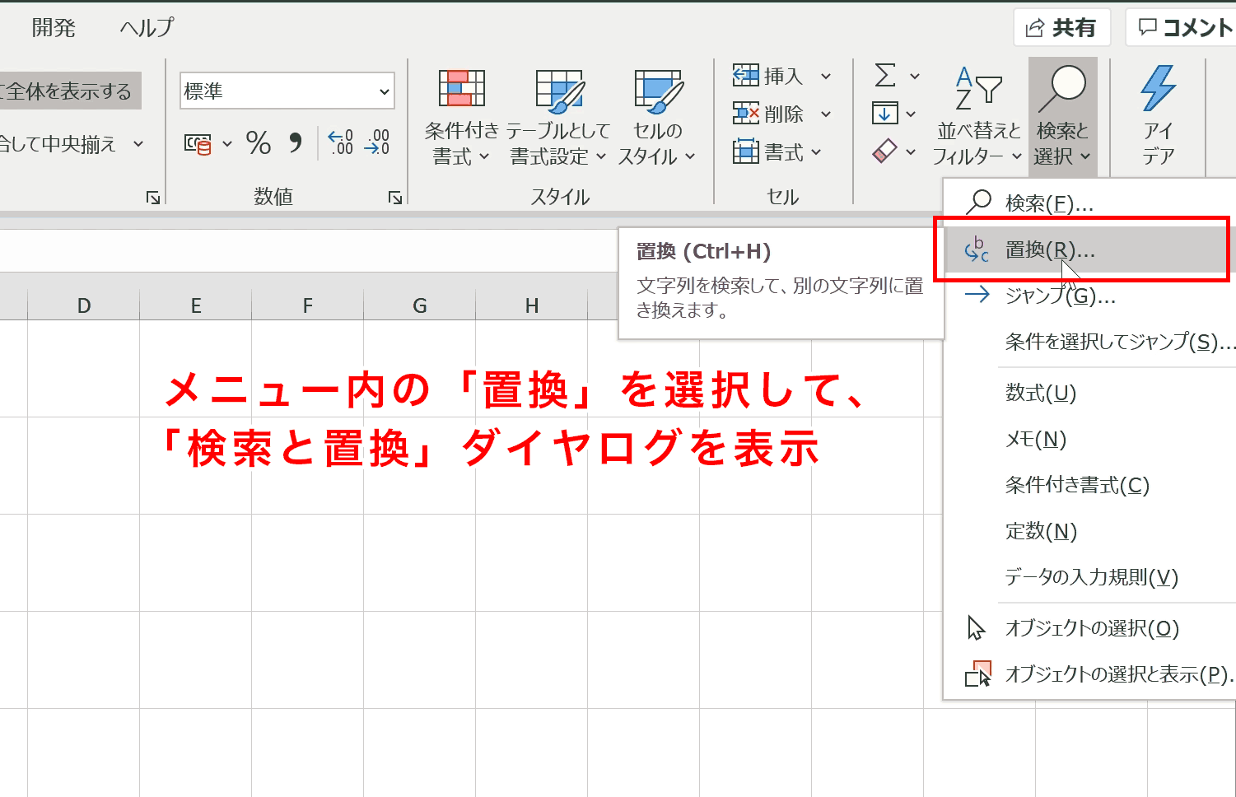1236x797 pixels.
Task: Click the Format as Table icon
Action: pos(560,91)
